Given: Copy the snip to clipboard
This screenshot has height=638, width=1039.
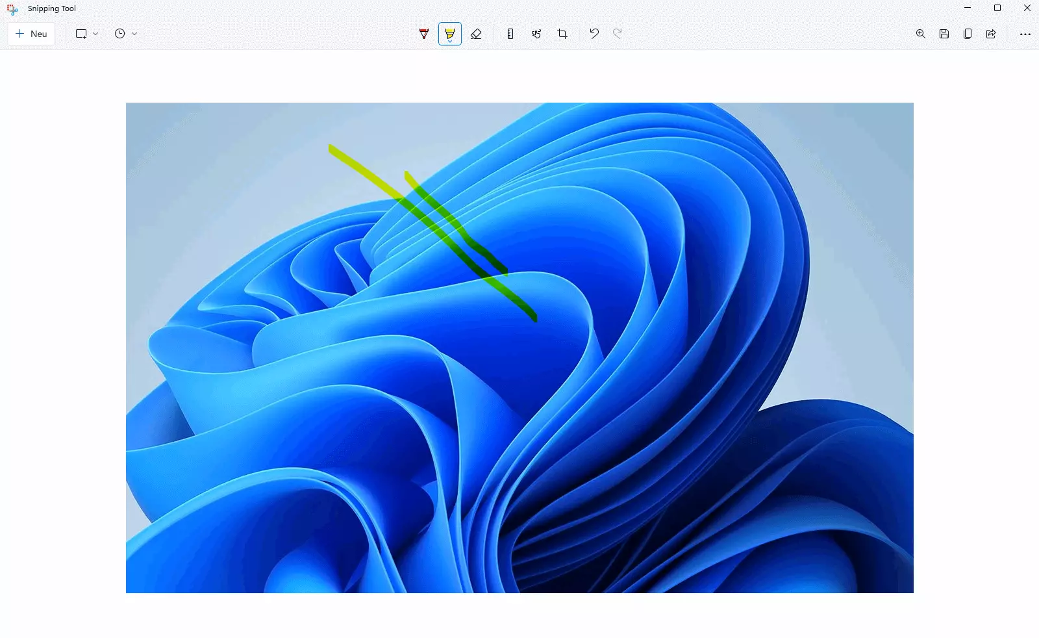Looking at the screenshot, I should tap(968, 34).
